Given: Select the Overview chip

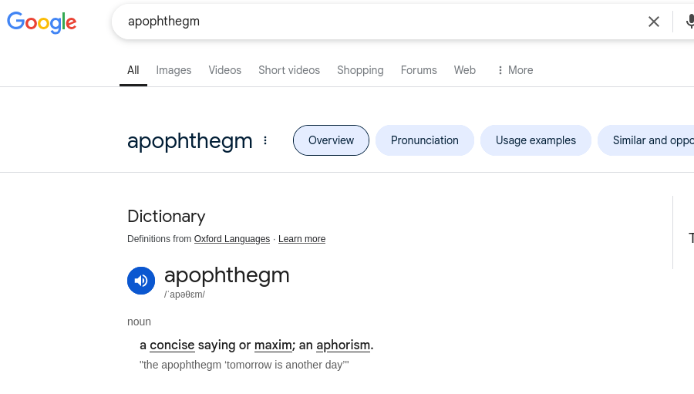Looking at the screenshot, I should (331, 140).
